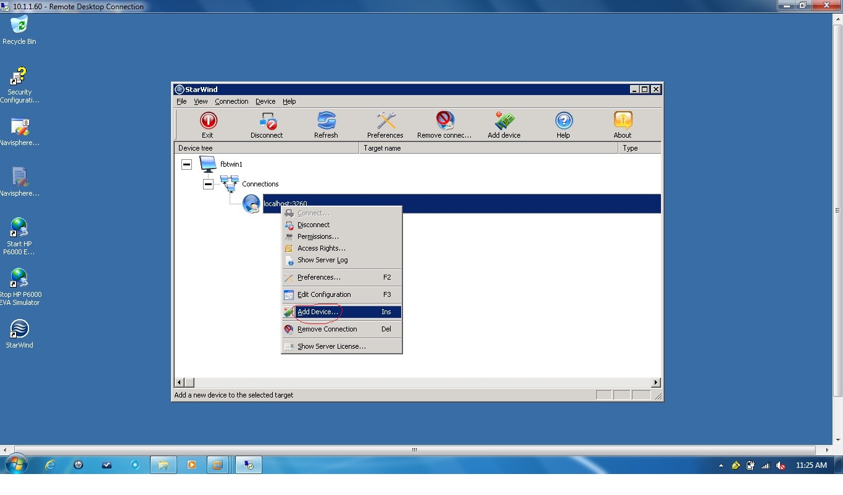This screenshot has height=495, width=843.
Task: Collapse the Connections tree branch
Action: point(208,184)
